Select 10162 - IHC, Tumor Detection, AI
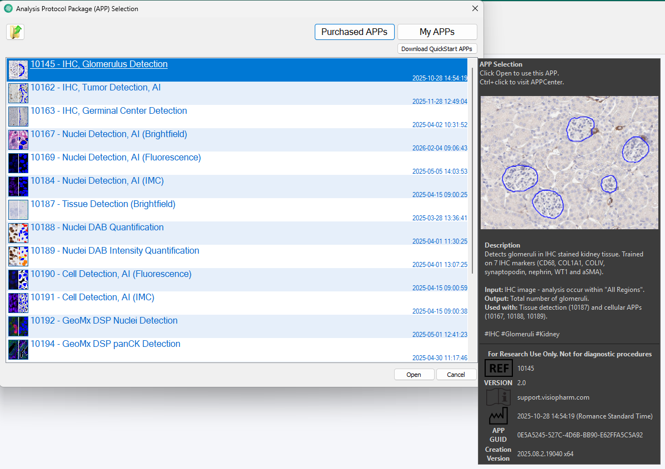This screenshot has height=469, width=665. [95, 87]
